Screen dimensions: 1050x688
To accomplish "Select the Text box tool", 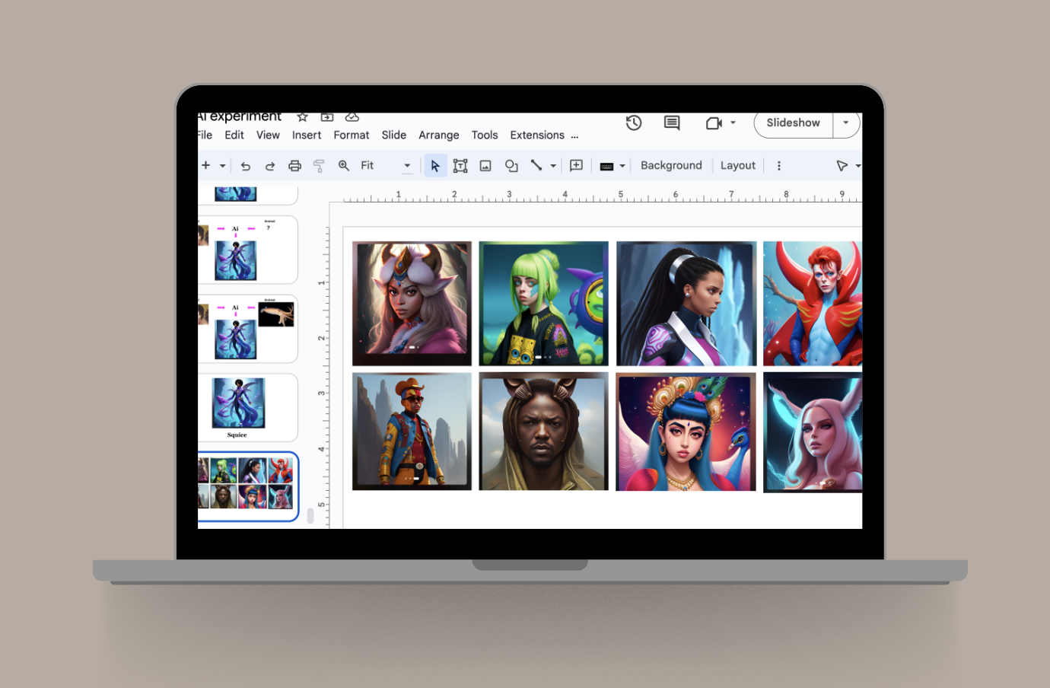I will tap(460, 165).
